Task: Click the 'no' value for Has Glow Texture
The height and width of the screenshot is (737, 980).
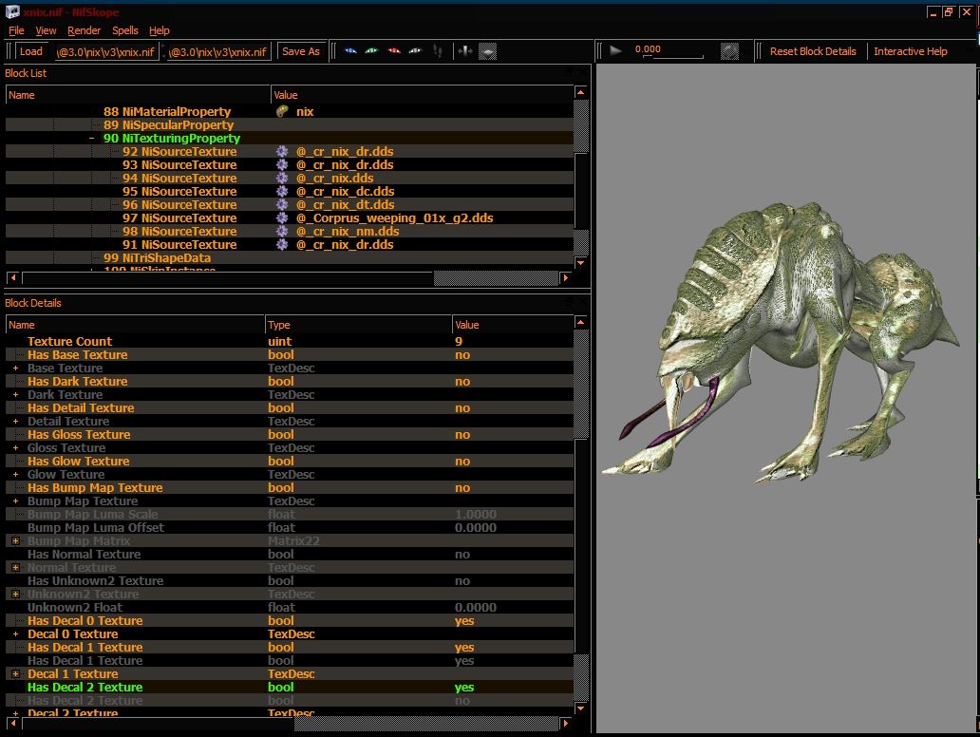Action: tap(462, 462)
